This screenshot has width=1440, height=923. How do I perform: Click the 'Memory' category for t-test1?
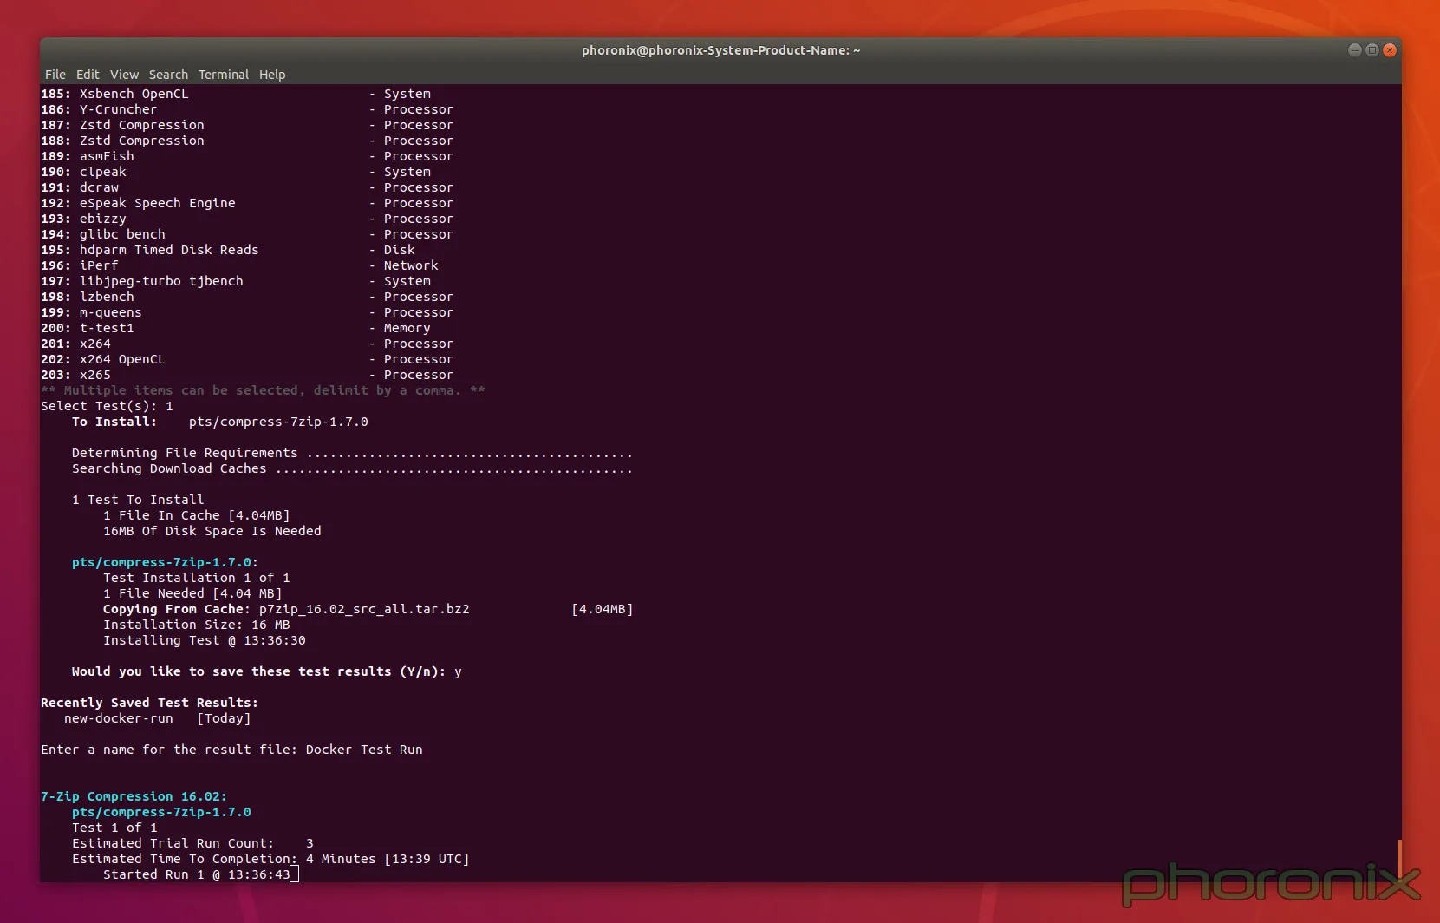407,328
